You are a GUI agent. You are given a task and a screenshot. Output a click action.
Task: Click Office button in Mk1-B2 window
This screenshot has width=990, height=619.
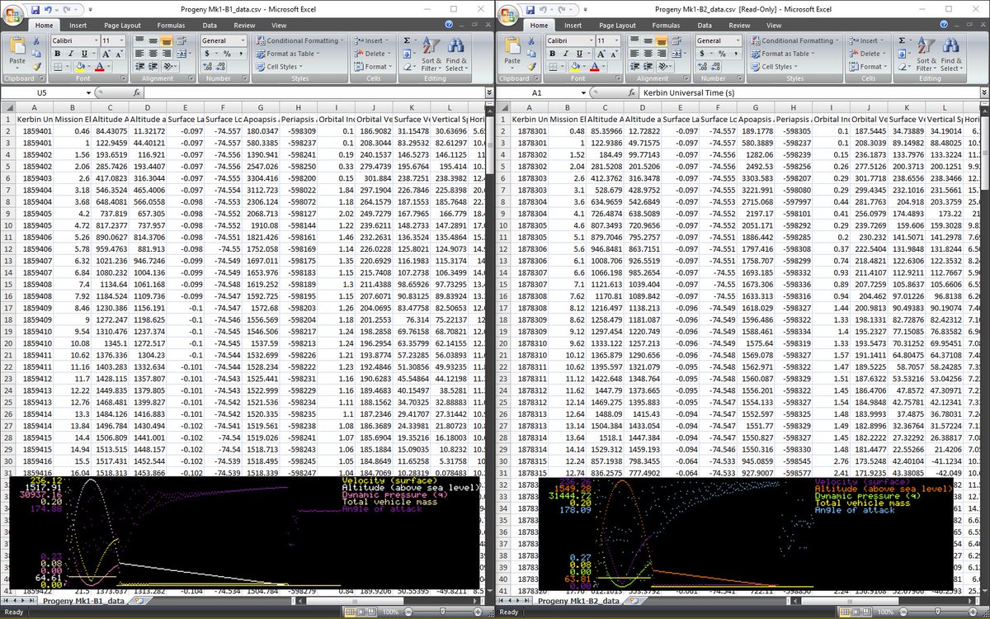click(x=509, y=14)
